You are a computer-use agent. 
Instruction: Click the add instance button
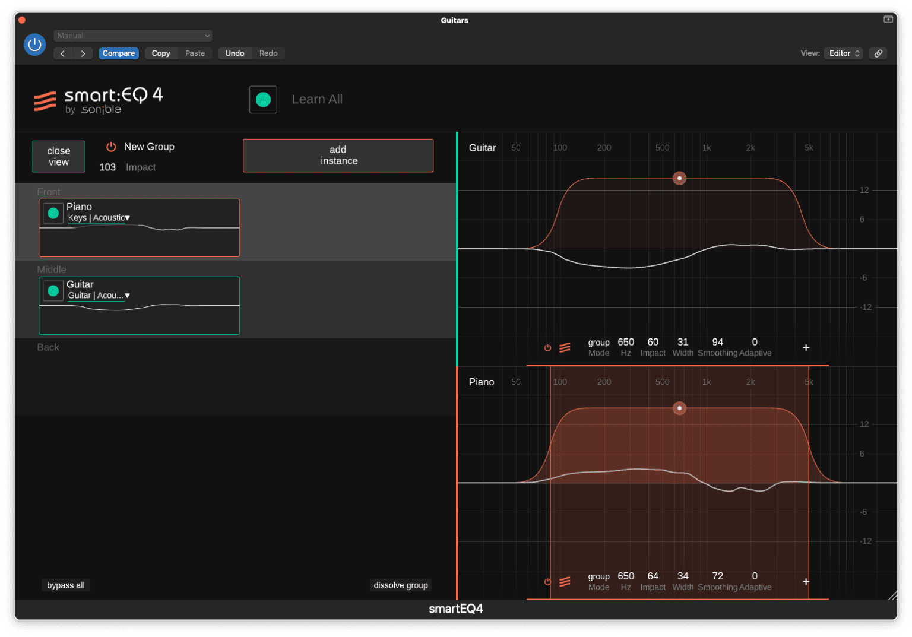pos(338,156)
